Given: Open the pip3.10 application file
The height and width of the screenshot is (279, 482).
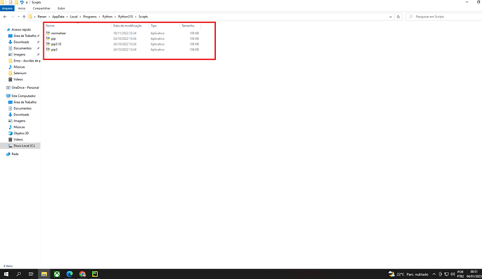Looking at the screenshot, I should (x=57, y=44).
